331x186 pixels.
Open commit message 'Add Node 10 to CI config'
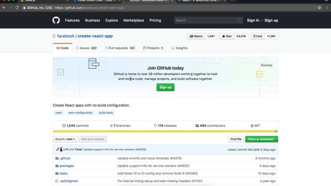coord(157,174)
